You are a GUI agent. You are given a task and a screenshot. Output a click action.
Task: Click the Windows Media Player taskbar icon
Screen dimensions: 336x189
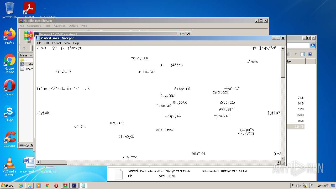(x=39, y=186)
